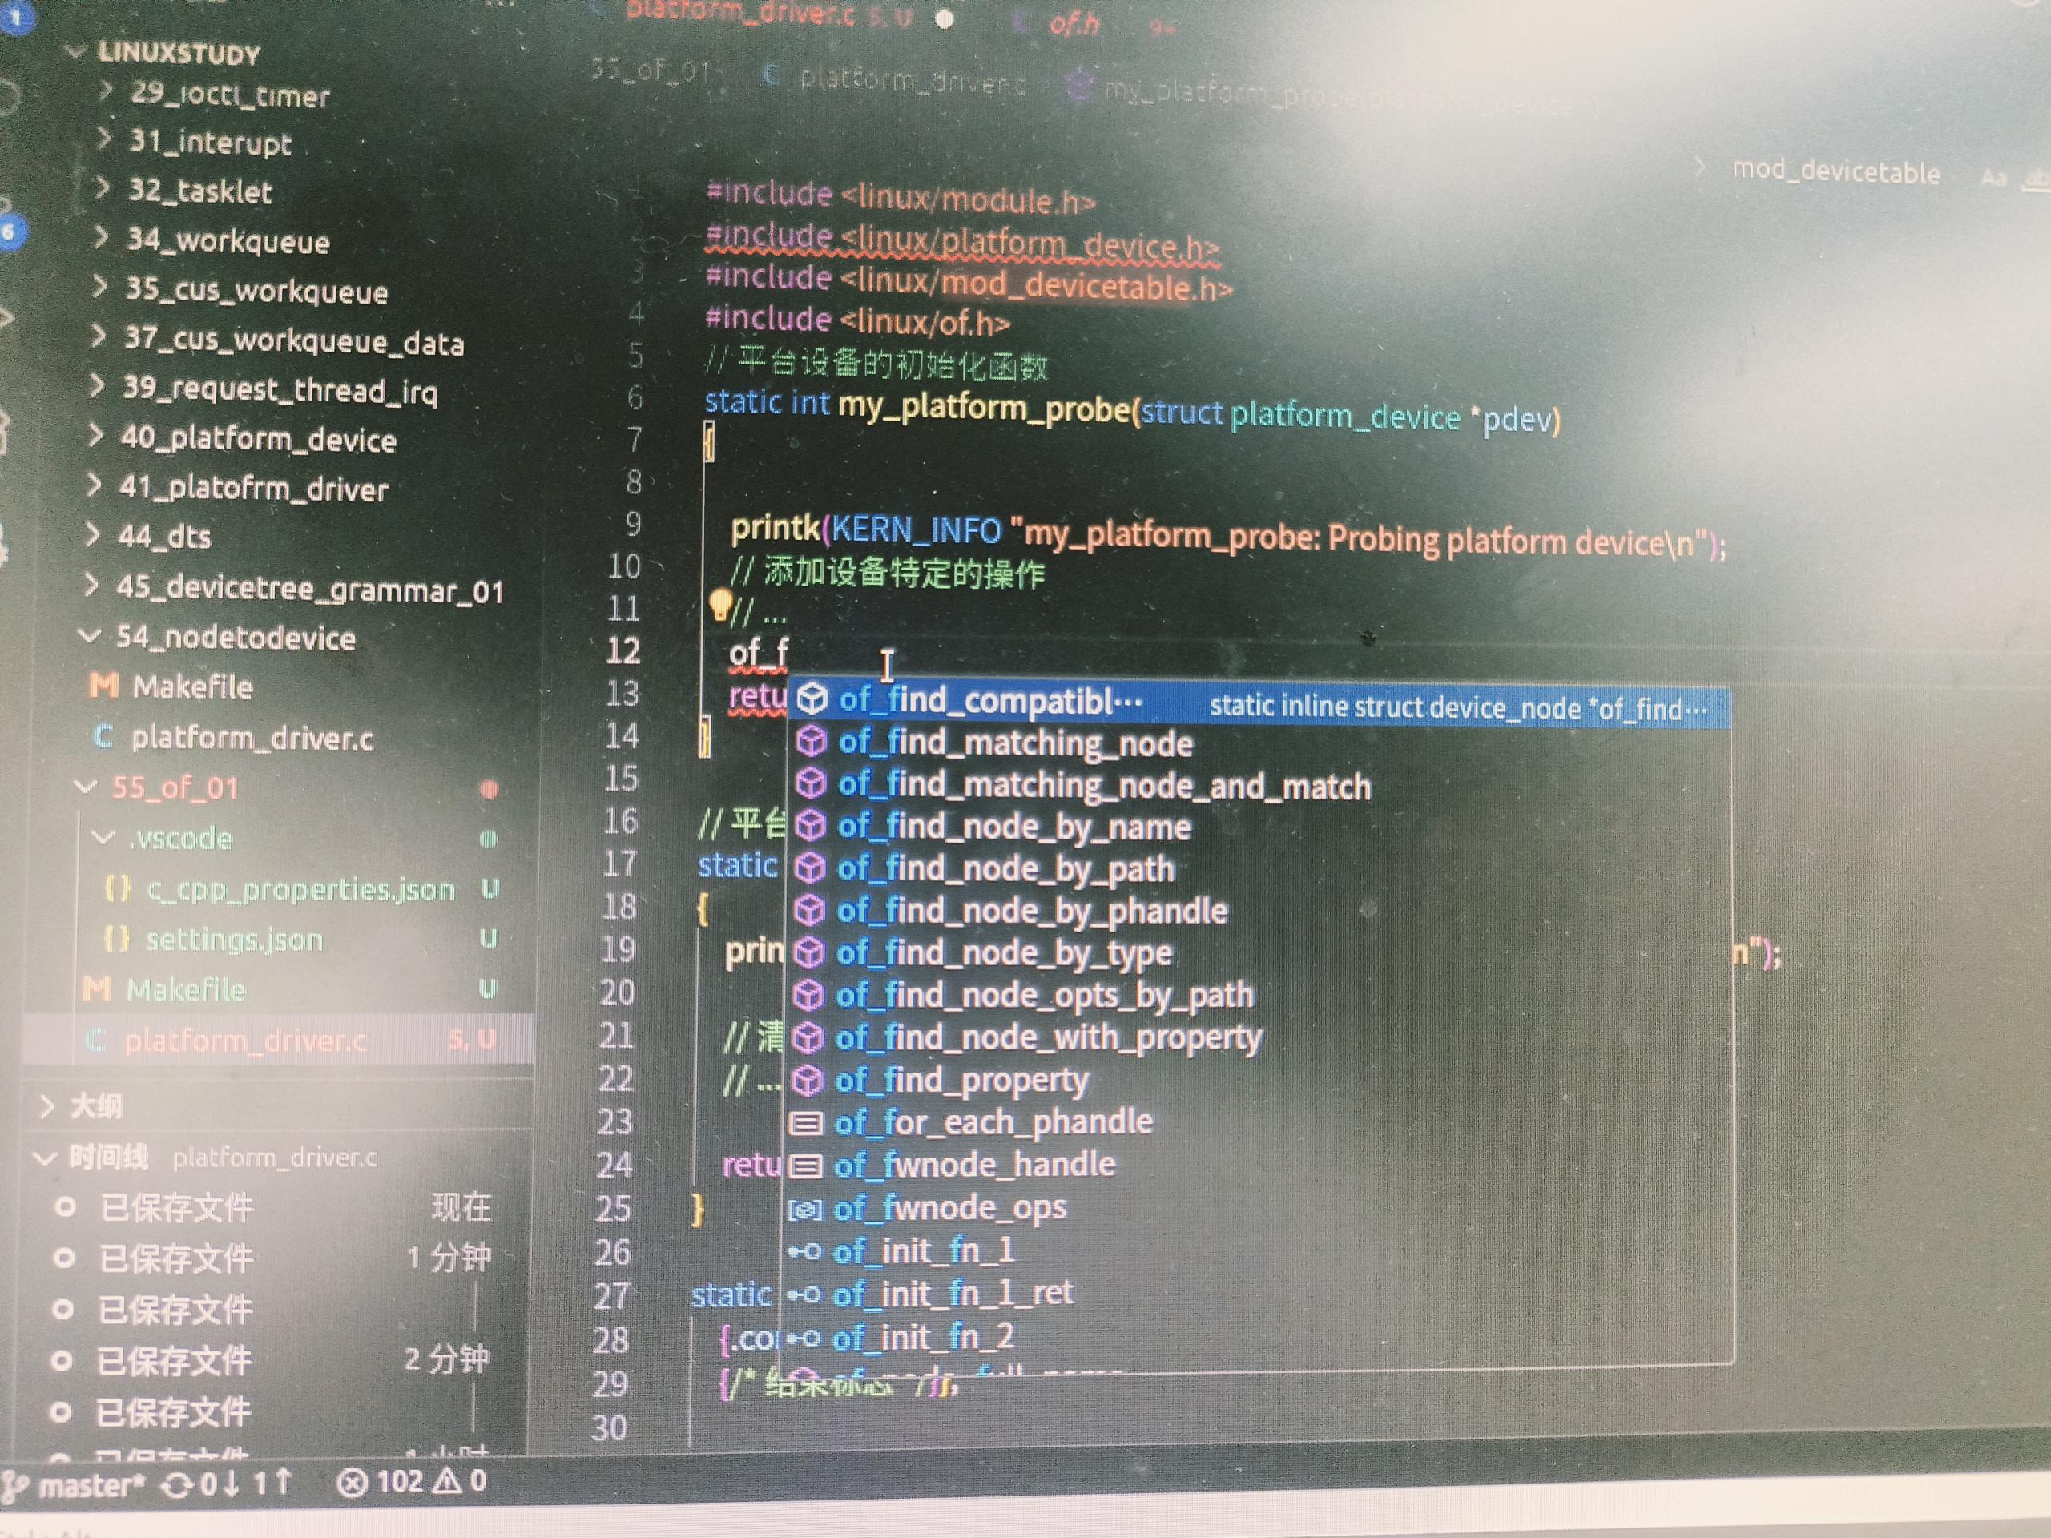Click the of_fwnode_ops variable icon
This screenshot has width=2051, height=1538.
click(804, 1210)
